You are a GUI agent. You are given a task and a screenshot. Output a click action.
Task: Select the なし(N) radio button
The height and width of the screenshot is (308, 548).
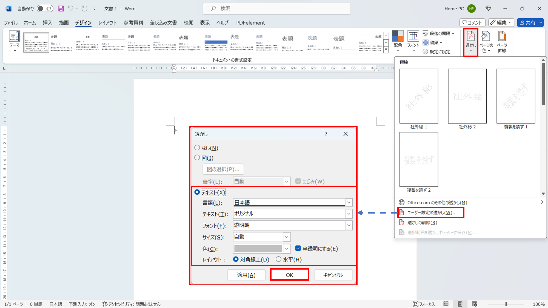(x=197, y=148)
